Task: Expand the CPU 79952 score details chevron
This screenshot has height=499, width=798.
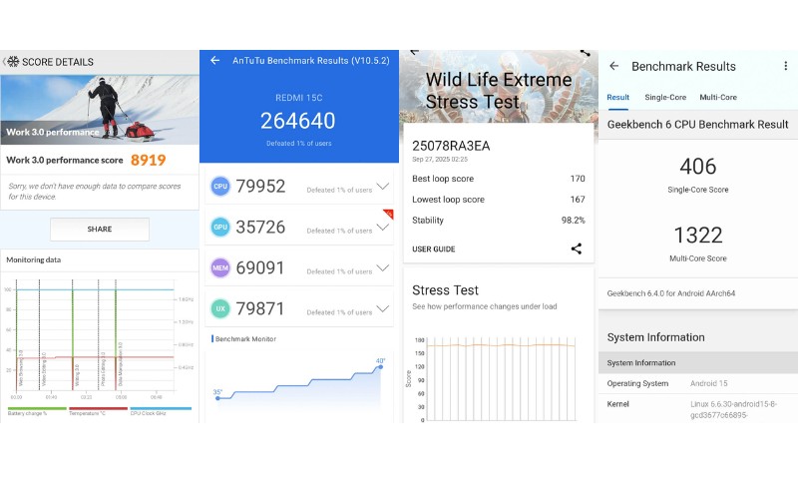Action: [382, 187]
